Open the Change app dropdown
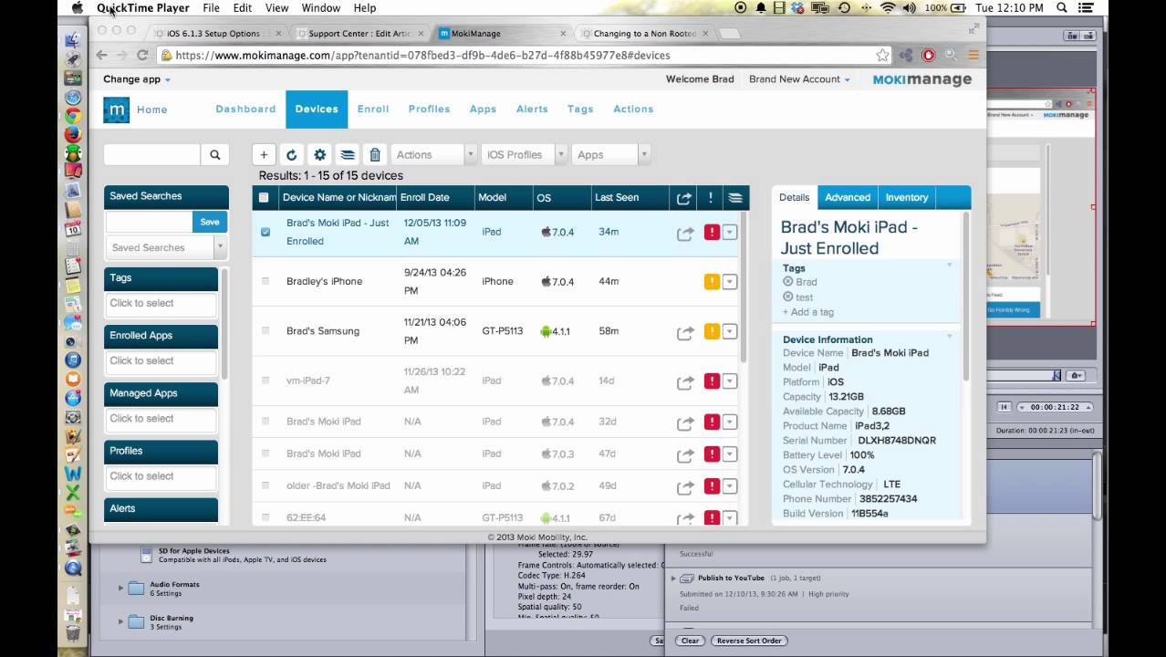This screenshot has height=657, width=1166. 137,79
